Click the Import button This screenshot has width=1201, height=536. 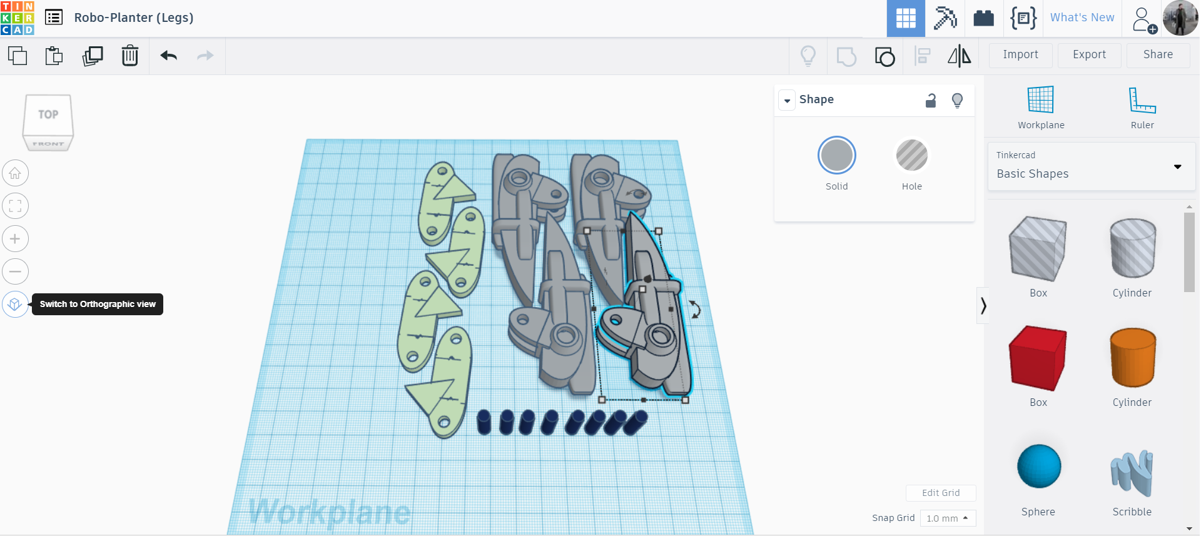tap(1021, 55)
